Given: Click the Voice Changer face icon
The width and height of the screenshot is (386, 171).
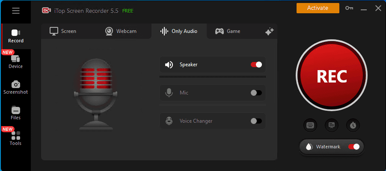Looking at the screenshot, I should click(169, 121).
